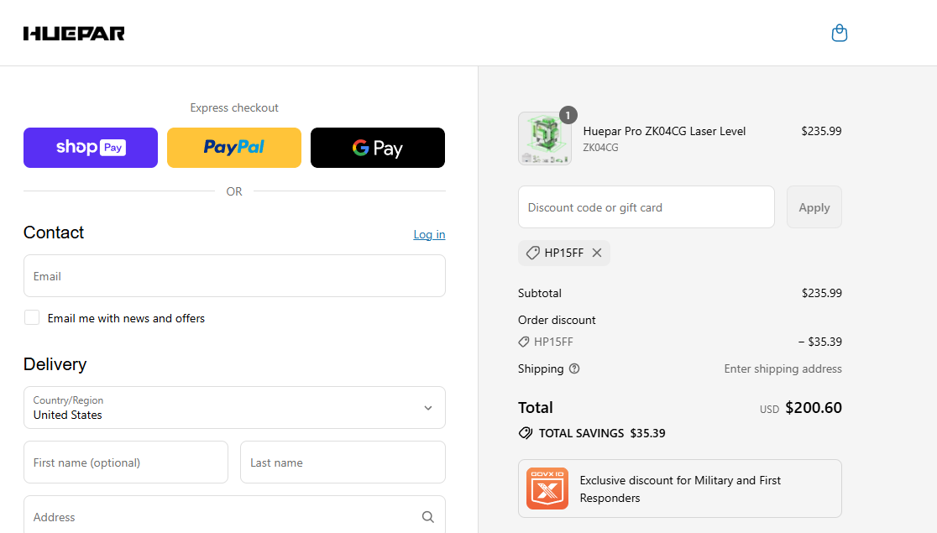Focus the First name (optional) field
Screen dimensions: 937x533
click(x=125, y=462)
